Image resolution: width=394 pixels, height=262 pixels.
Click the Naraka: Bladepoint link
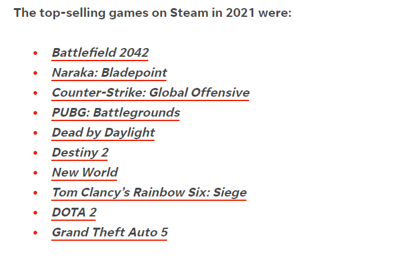109,72
